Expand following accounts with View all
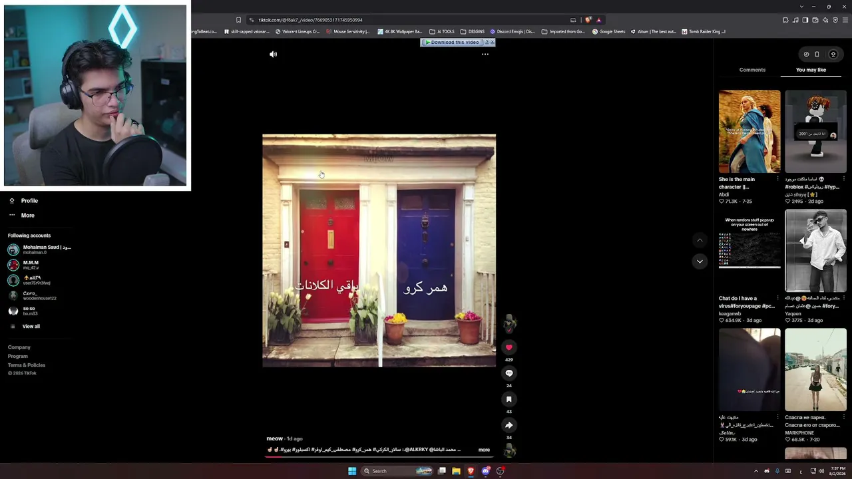This screenshot has width=852, height=479. tap(25, 327)
